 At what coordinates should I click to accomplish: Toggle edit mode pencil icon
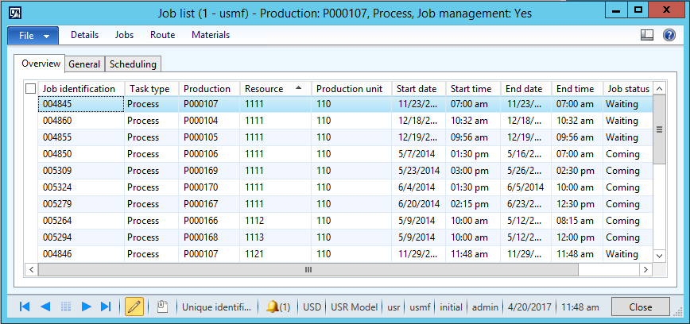[x=134, y=307]
